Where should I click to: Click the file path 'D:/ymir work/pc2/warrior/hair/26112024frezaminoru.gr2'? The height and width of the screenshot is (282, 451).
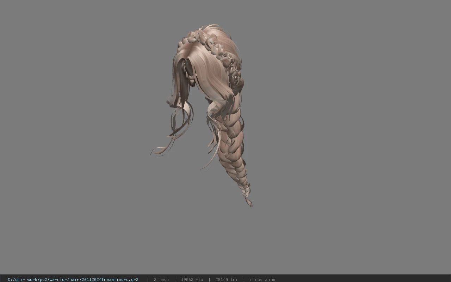(x=73, y=280)
